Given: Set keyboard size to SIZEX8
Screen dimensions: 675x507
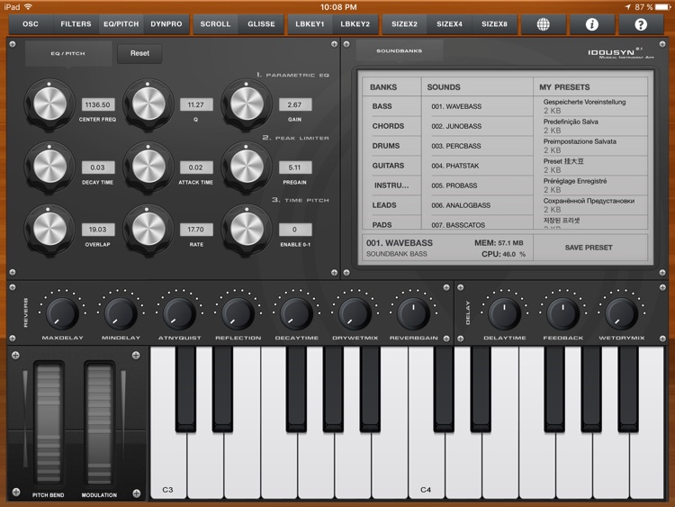Looking at the screenshot, I should coord(494,24).
